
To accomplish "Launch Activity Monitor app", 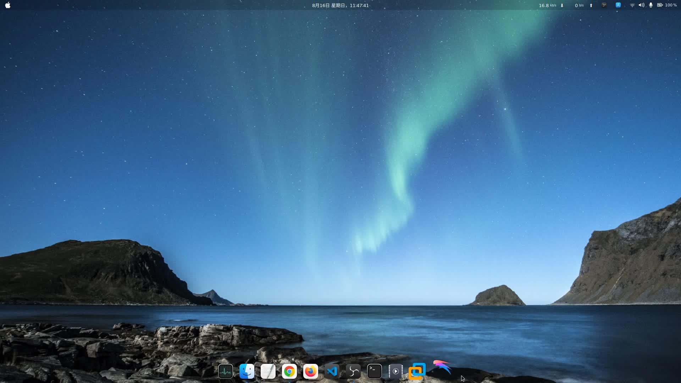I will coord(226,371).
